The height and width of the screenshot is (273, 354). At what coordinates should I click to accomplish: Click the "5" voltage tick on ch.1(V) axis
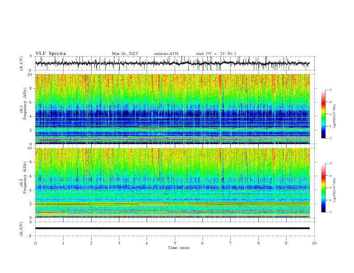31,56
